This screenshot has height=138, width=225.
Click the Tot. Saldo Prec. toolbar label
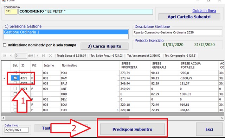(x=107, y=56)
